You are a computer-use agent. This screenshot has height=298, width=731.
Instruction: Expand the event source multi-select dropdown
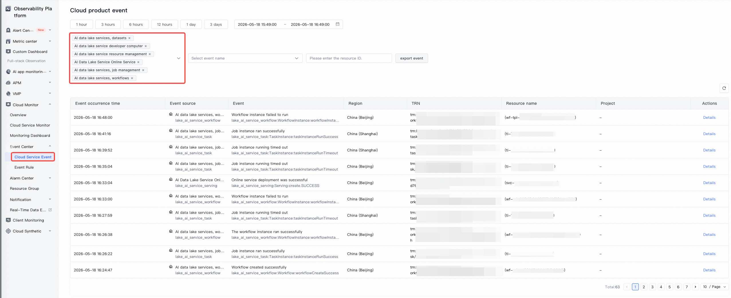click(x=179, y=58)
